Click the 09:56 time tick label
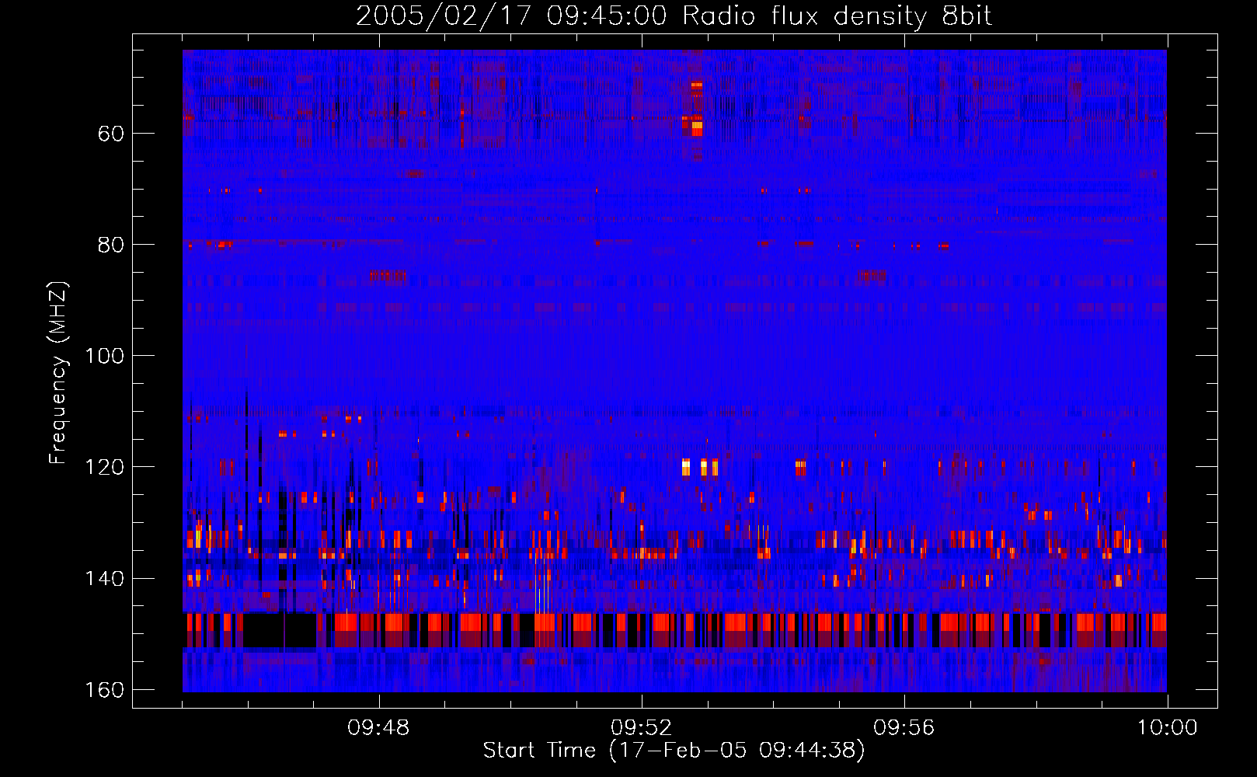Image resolution: width=1257 pixels, height=777 pixels. pos(904,728)
